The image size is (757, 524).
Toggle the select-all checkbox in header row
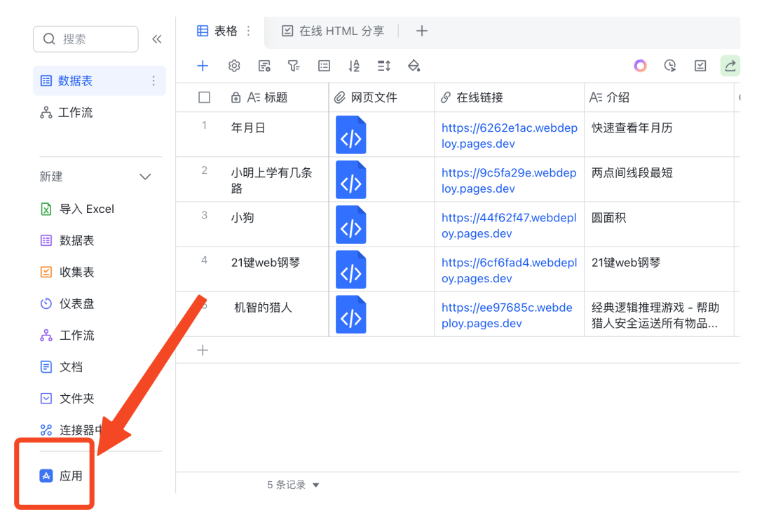tap(203, 97)
